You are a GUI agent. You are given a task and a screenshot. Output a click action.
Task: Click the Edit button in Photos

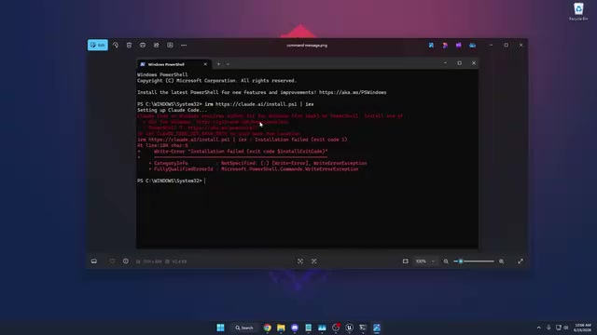tap(97, 46)
